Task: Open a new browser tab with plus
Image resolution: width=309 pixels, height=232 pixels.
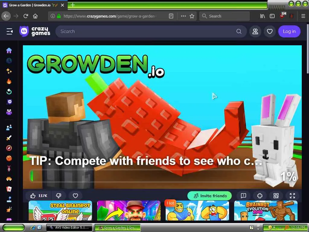Action: point(72,5)
